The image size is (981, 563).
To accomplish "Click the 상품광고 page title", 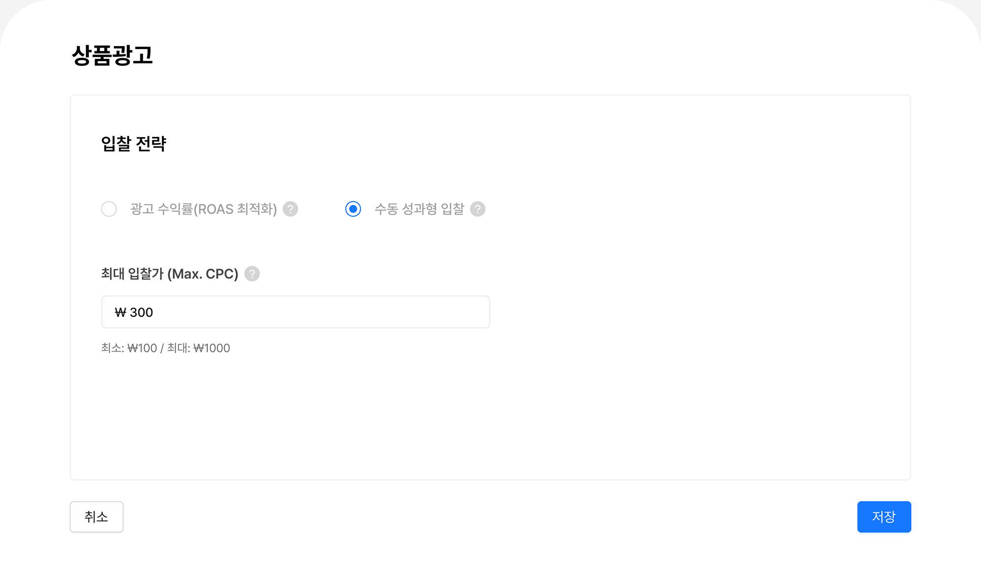I will click(112, 55).
